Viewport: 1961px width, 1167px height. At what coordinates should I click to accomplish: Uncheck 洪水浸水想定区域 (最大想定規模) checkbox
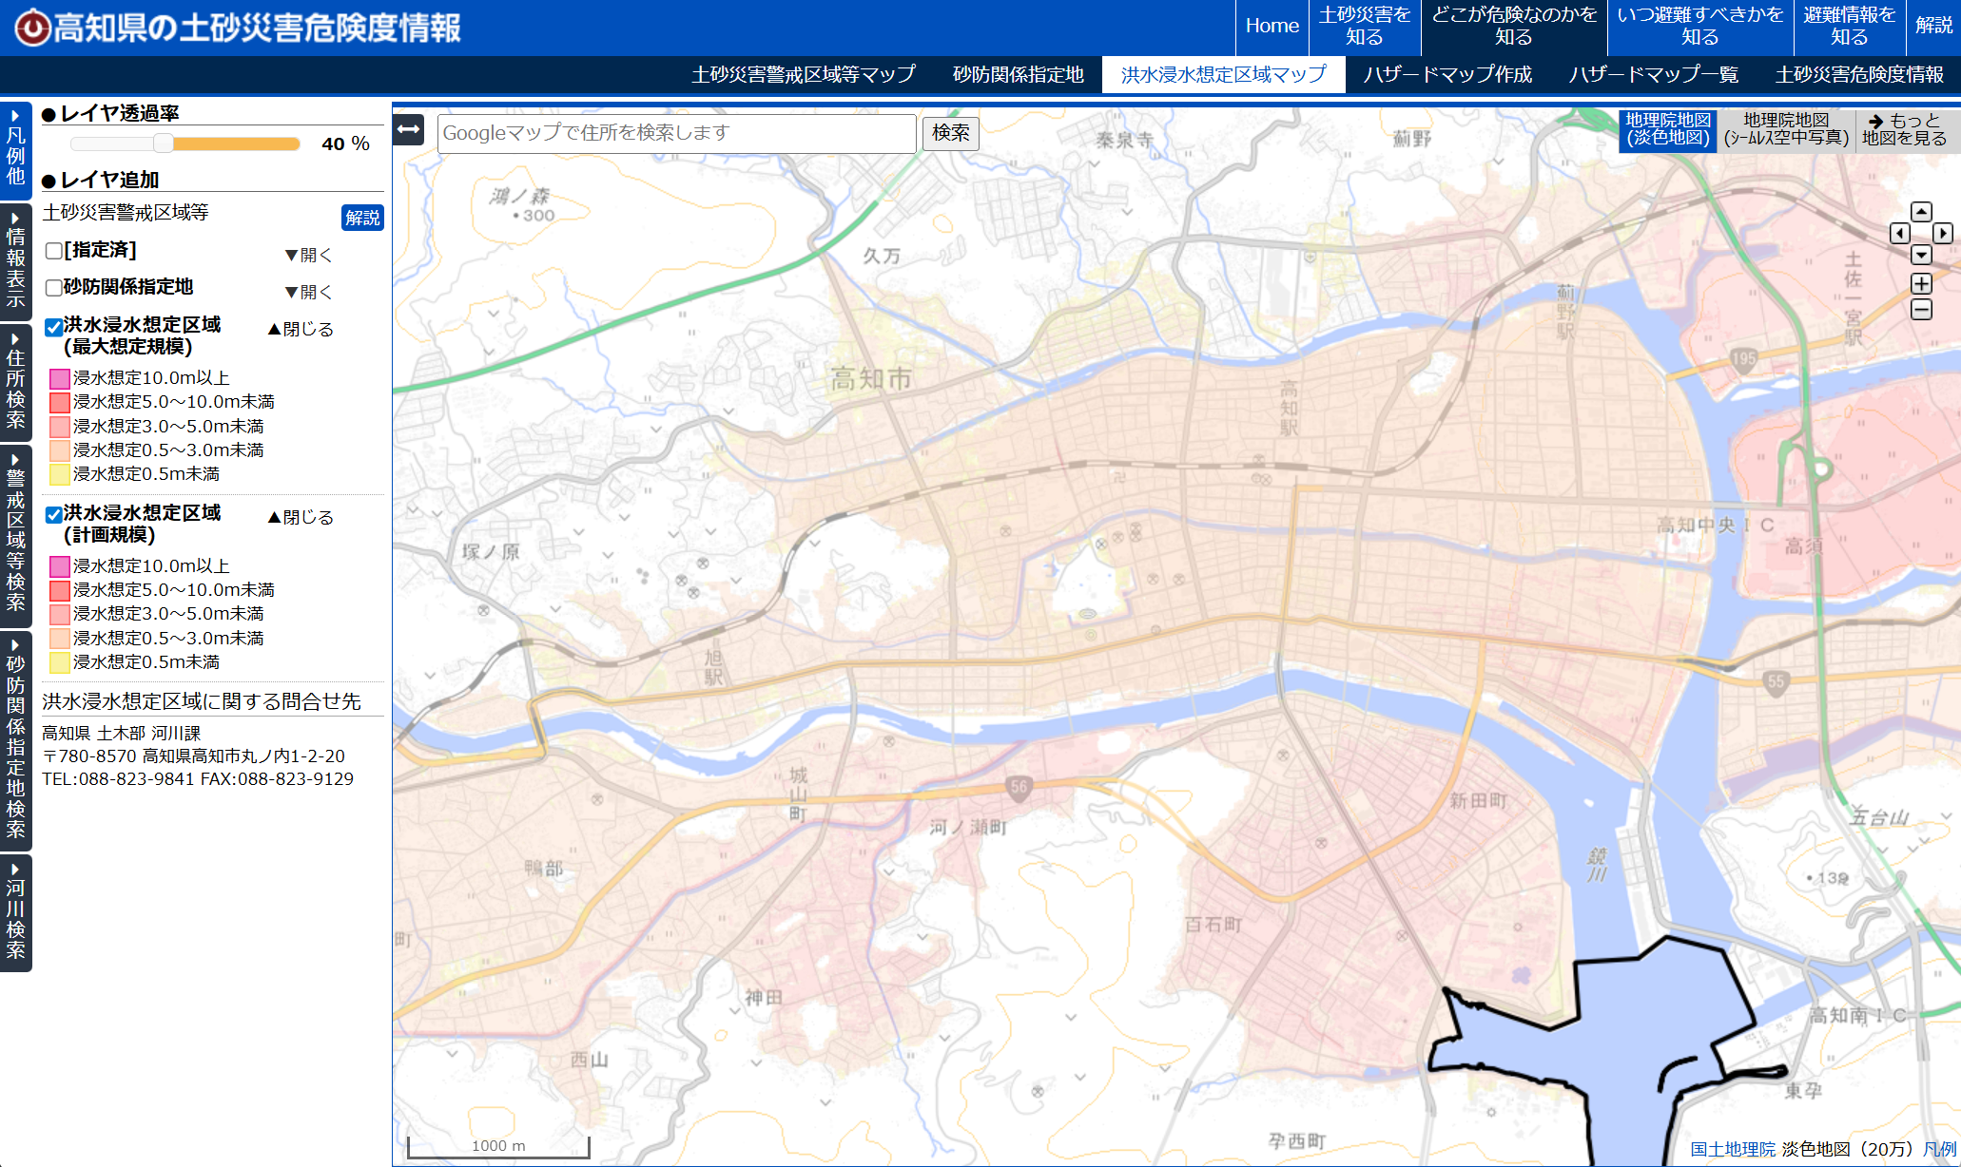click(x=54, y=327)
